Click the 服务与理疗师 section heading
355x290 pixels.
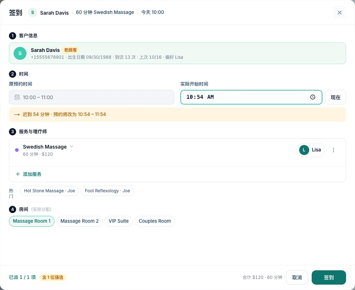(33, 132)
